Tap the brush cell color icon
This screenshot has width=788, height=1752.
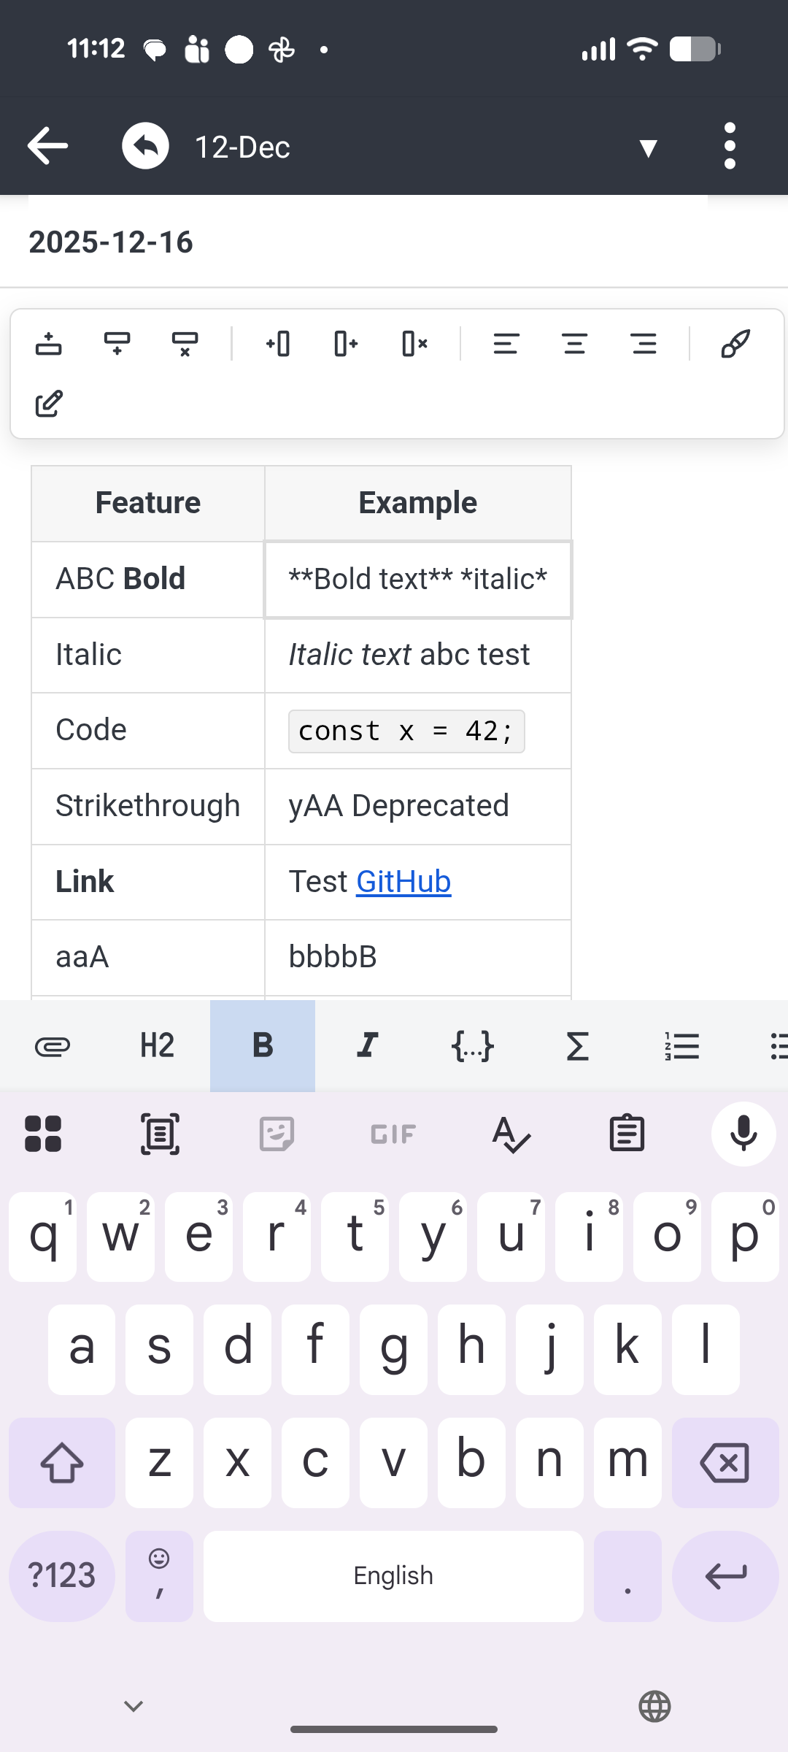(735, 343)
